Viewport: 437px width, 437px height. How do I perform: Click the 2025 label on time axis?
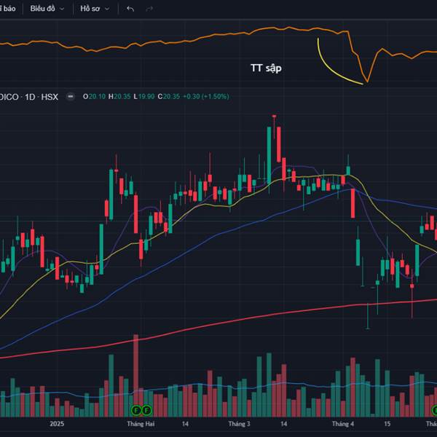coord(57,424)
